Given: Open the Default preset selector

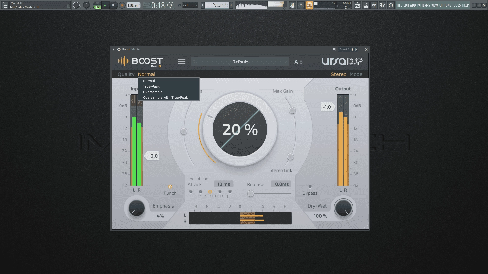Looking at the screenshot, I should 240,62.
